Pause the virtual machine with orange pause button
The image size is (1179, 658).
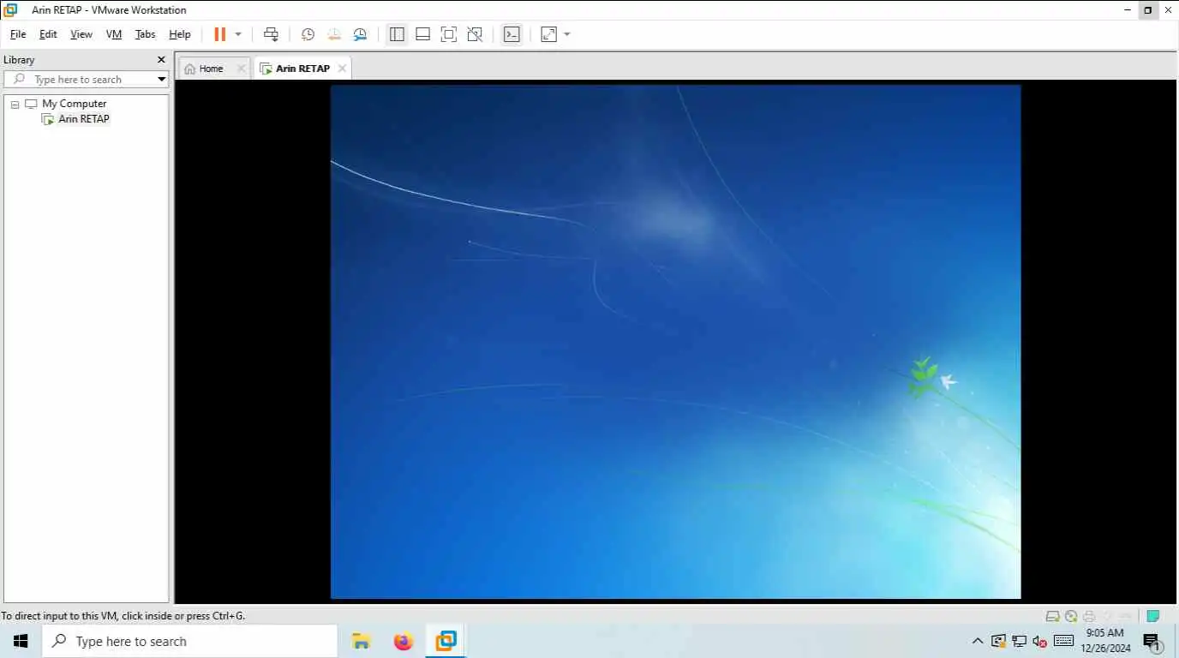click(219, 34)
